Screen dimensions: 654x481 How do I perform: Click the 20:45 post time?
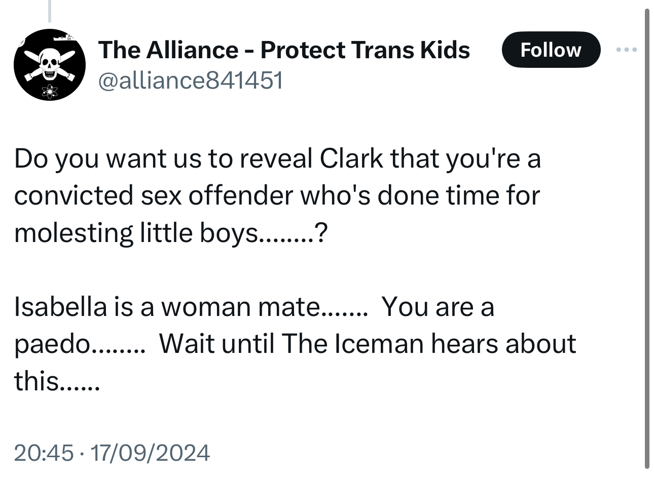click(44, 452)
